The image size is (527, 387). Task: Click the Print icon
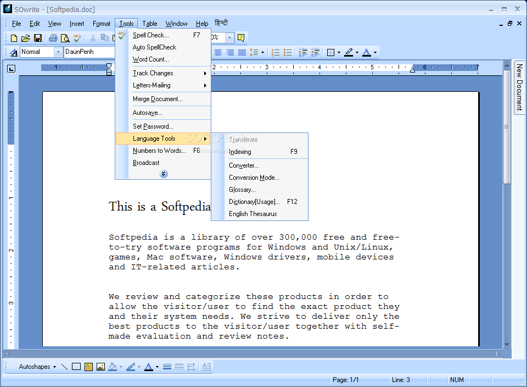click(53, 38)
